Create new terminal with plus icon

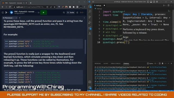155,63
